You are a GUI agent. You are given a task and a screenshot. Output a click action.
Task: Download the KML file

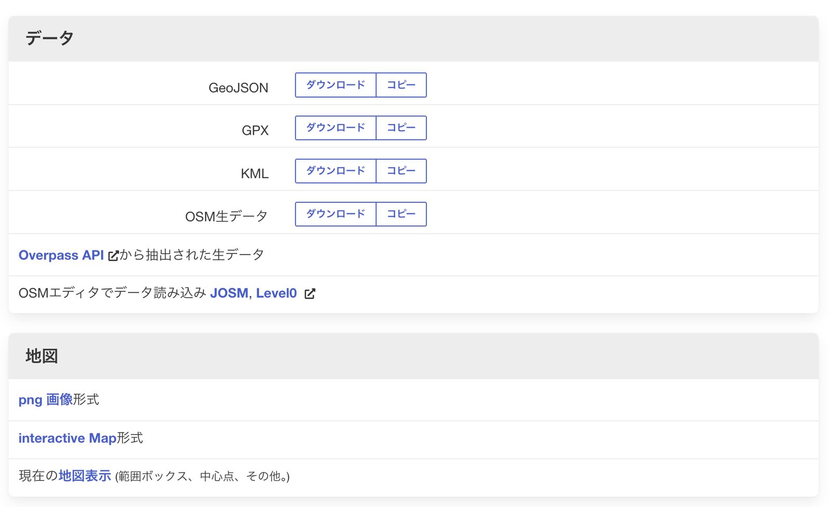336,171
